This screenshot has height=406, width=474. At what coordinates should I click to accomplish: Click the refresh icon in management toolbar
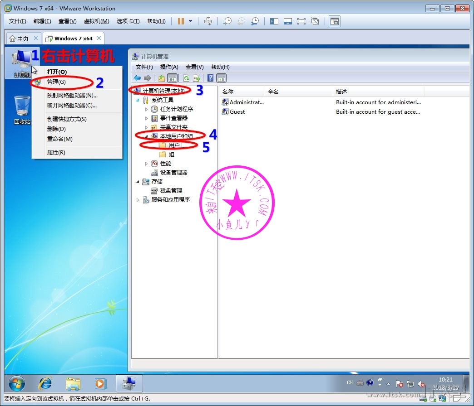coord(186,78)
